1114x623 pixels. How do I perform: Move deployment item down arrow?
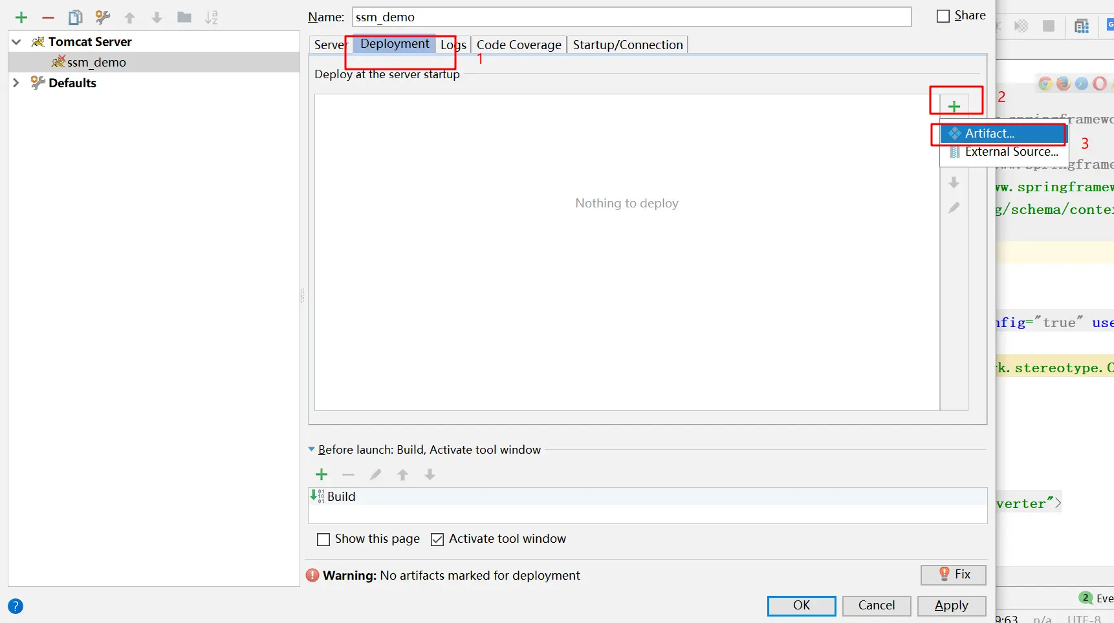point(954,183)
